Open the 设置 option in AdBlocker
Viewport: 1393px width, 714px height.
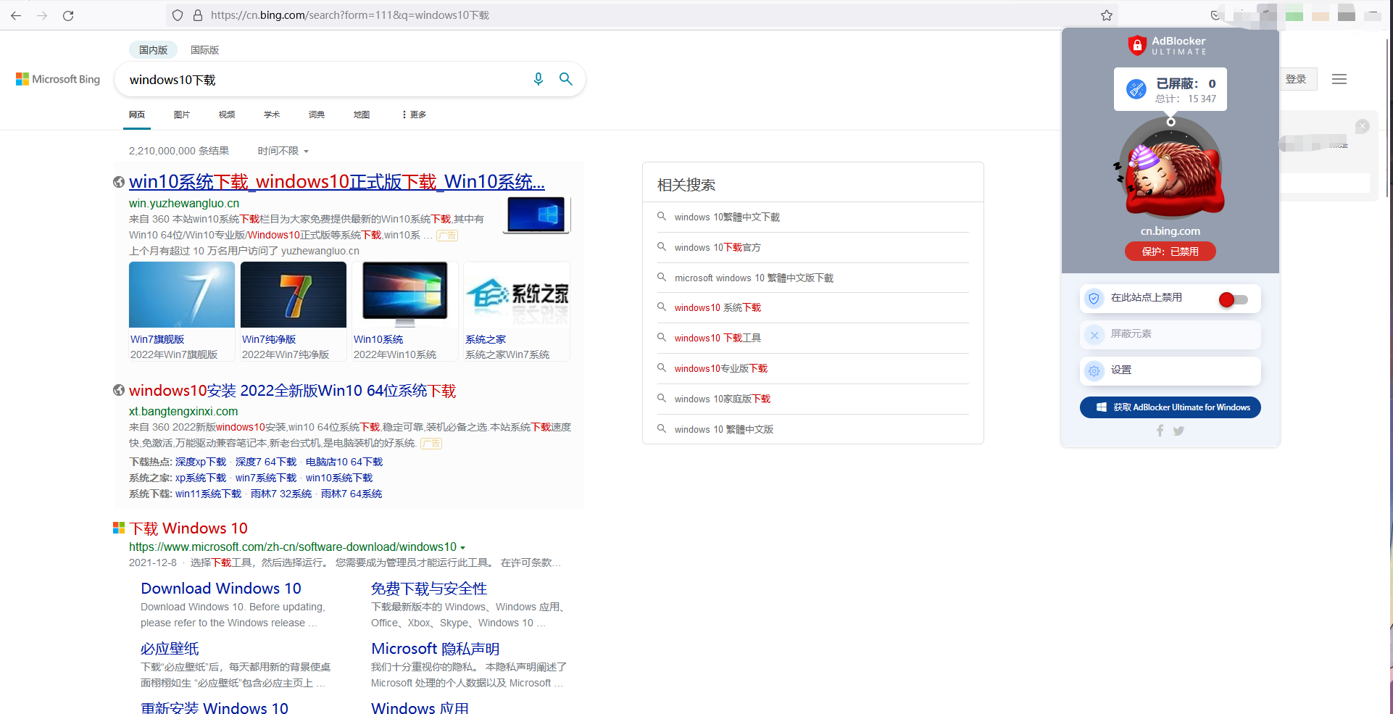(x=1170, y=371)
